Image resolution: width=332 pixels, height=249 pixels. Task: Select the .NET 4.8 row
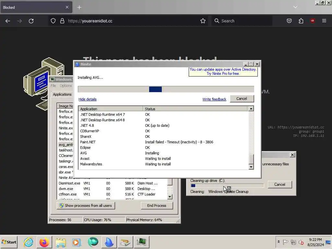click(x=163, y=125)
